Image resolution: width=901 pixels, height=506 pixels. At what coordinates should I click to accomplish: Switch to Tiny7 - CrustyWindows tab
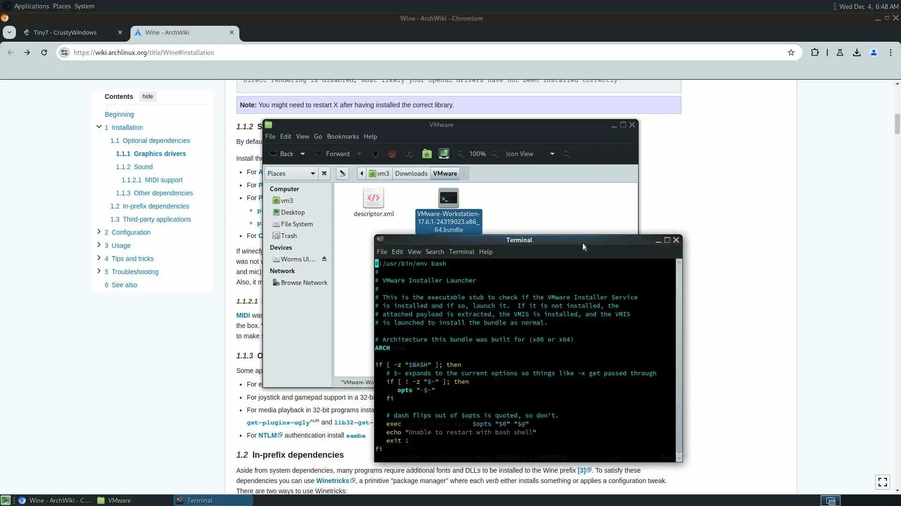coord(66,32)
